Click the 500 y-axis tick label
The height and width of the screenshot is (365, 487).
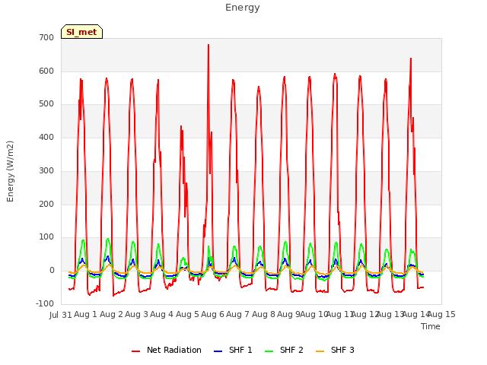pyautogui.click(x=46, y=104)
